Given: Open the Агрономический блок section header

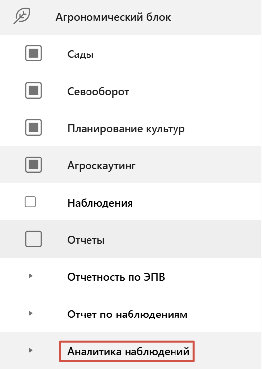Looking at the screenshot, I should click(x=131, y=17).
